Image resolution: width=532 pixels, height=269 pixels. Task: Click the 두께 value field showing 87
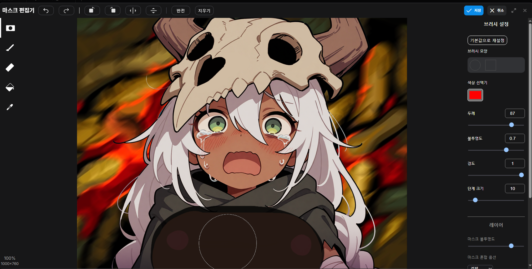click(x=515, y=113)
